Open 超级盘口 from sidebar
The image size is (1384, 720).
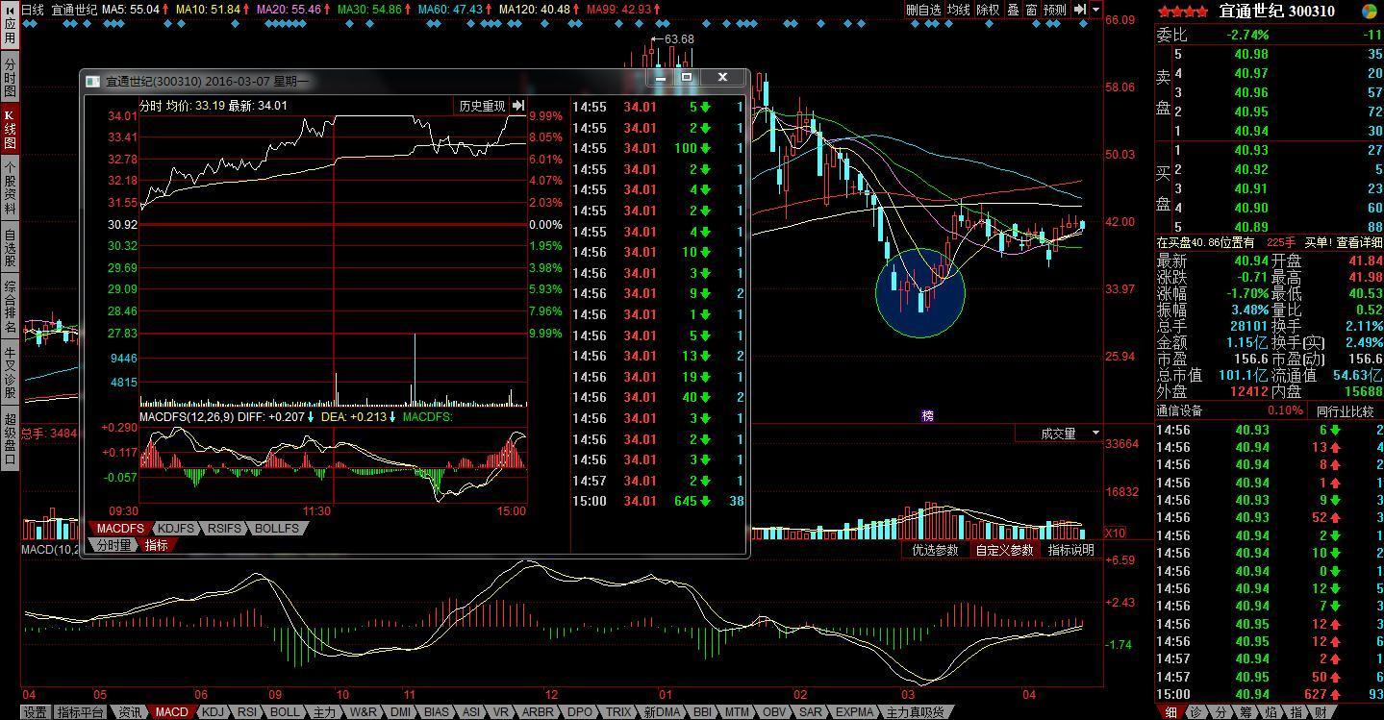pyautogui.click(x=10, y=439)
